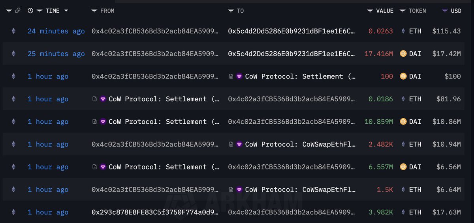Open the TOKEN column filter icon
The width and height of the screenshot is (474, 223).
click(x=403, y=11)
